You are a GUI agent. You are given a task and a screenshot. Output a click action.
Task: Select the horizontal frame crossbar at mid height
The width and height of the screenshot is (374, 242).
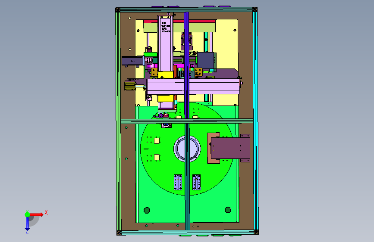pos(187,121)
